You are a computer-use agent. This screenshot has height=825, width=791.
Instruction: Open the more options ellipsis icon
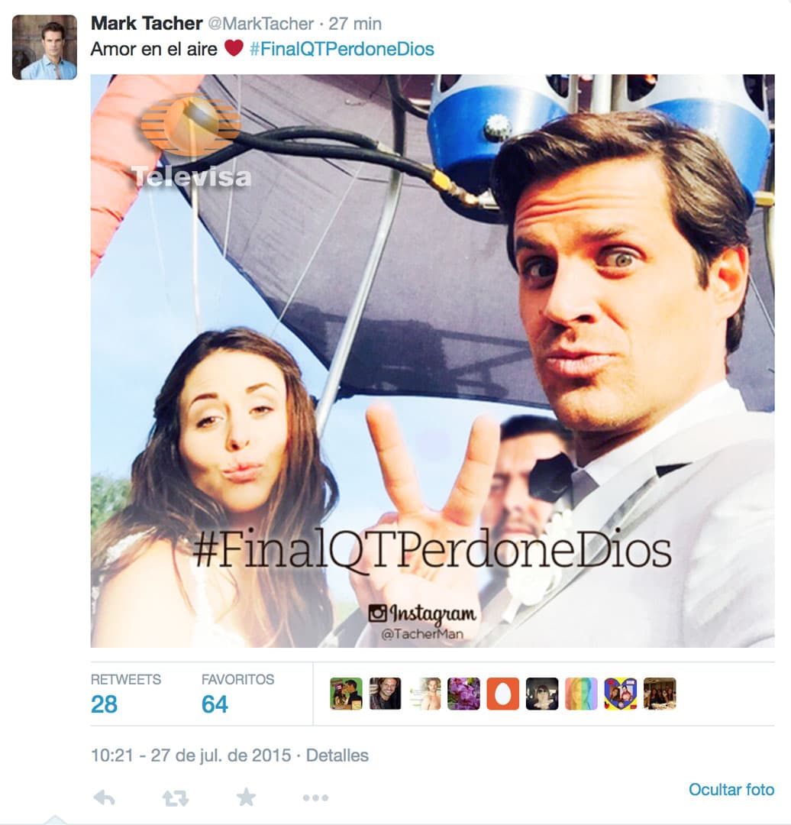315,798
